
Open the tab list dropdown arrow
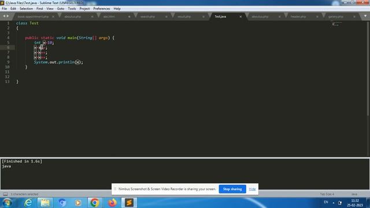[x=365, y=16]
